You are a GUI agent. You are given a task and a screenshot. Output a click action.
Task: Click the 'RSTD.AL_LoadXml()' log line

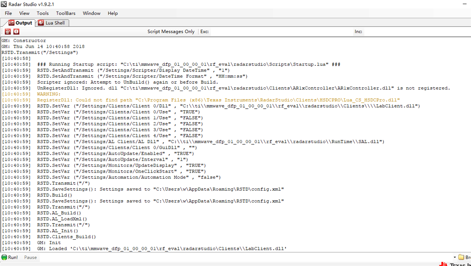pos(44,219)
